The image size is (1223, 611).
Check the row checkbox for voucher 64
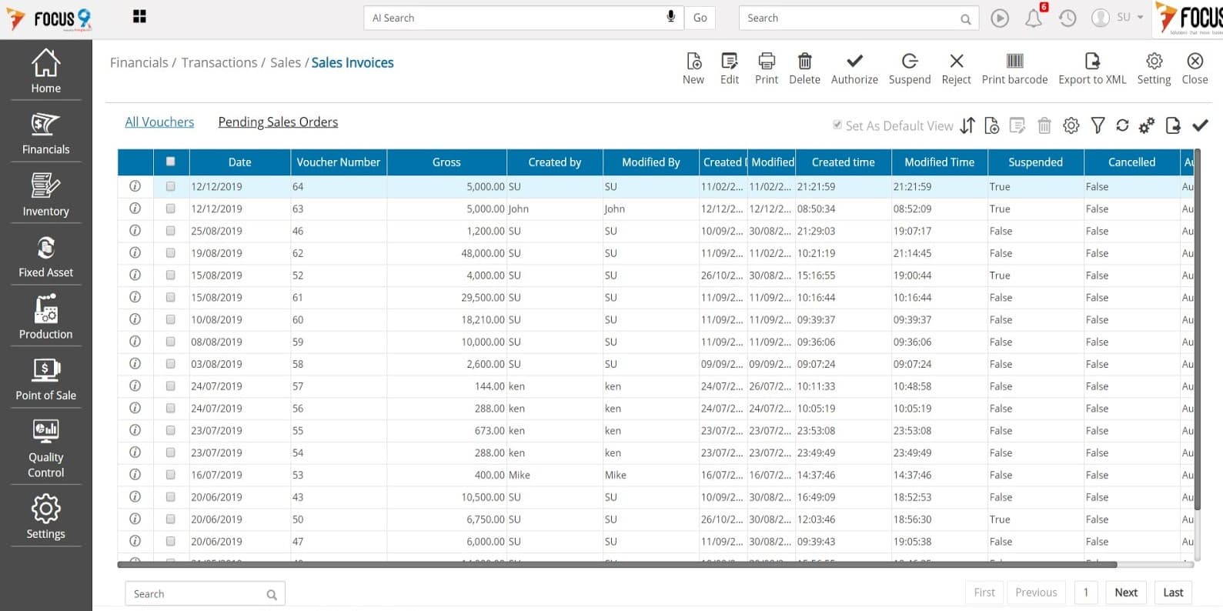click(x=171, y=186)
